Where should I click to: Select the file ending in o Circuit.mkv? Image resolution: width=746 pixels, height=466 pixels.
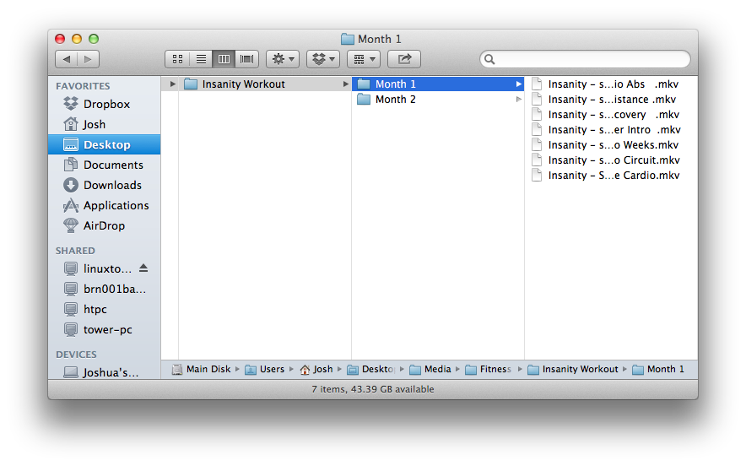611,160
